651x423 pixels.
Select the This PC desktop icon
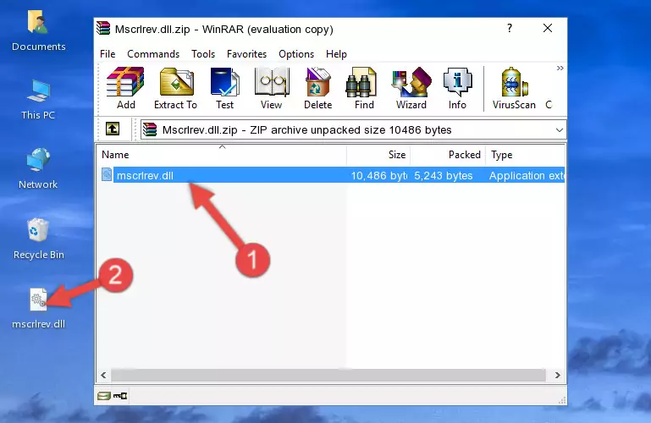coord(38,100)
